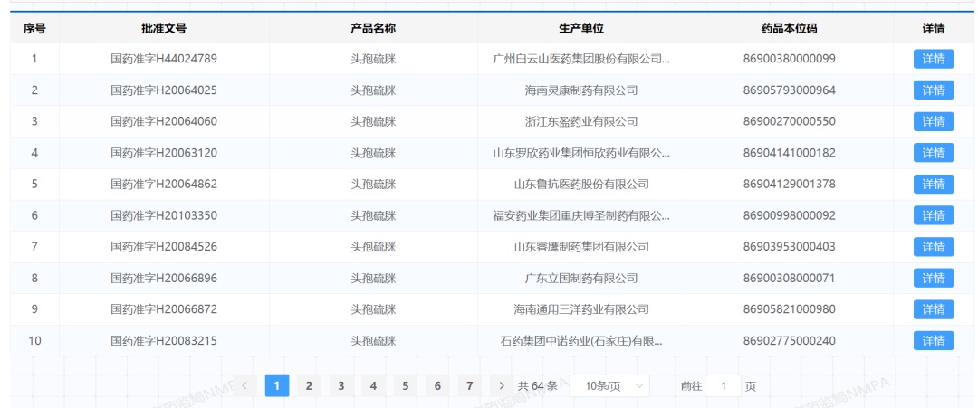Focus the 前往 page number input

tap(723, 386)
